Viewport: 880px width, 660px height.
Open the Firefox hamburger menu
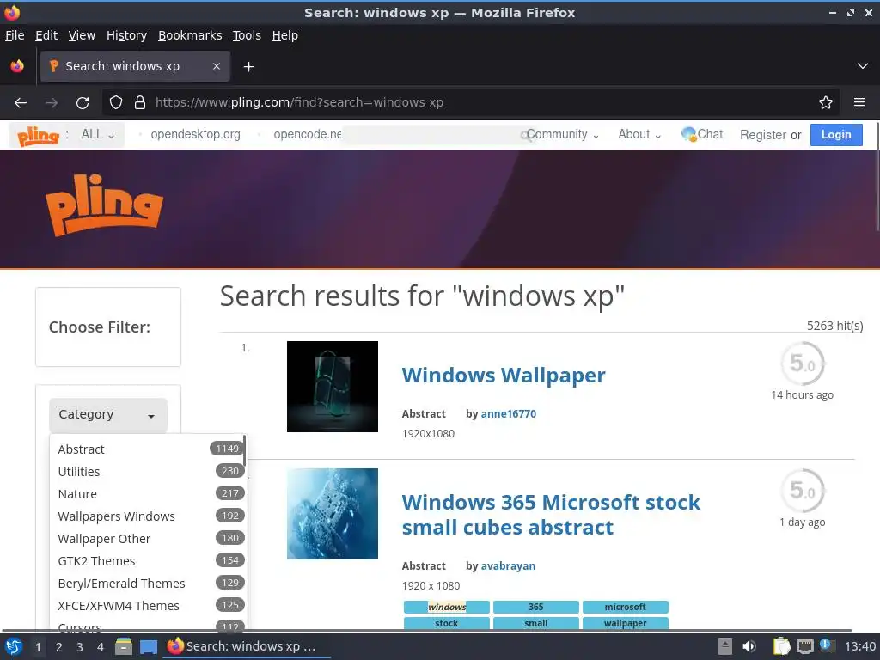click(859, 102)
